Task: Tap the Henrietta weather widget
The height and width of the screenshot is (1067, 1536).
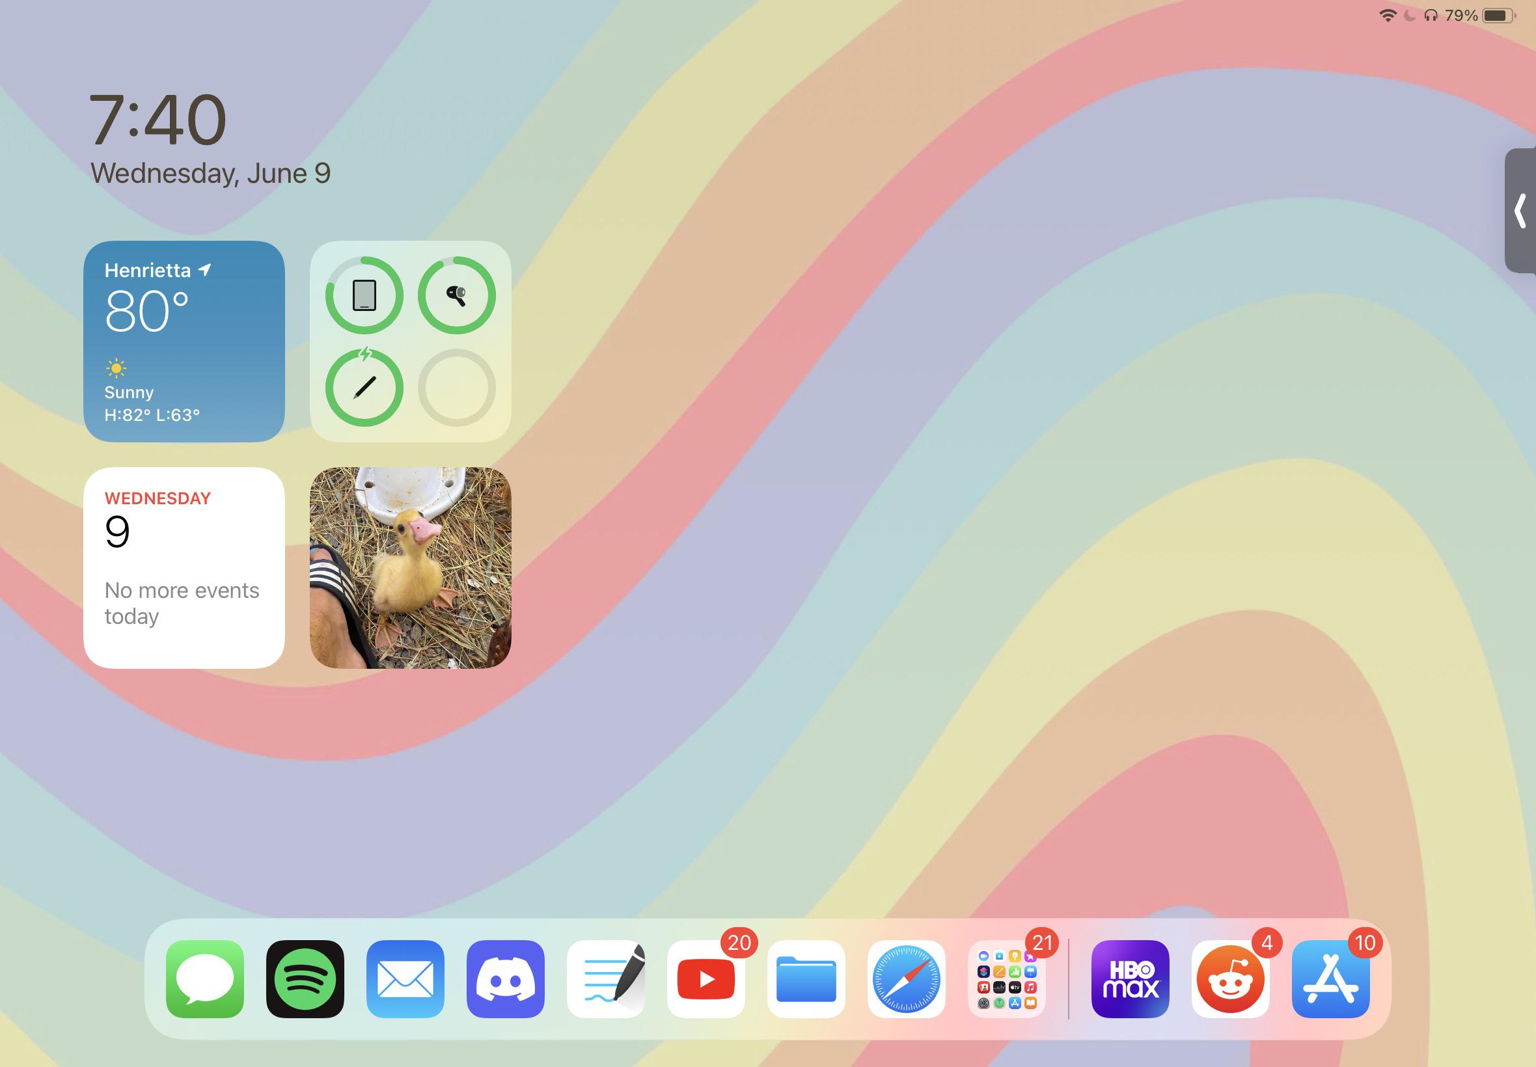Action: pyautogui.click(x=184, y=341)
